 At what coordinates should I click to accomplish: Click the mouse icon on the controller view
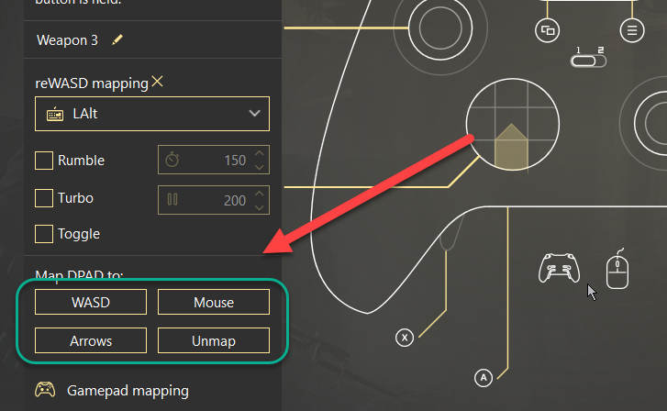[x=617, y=271]
